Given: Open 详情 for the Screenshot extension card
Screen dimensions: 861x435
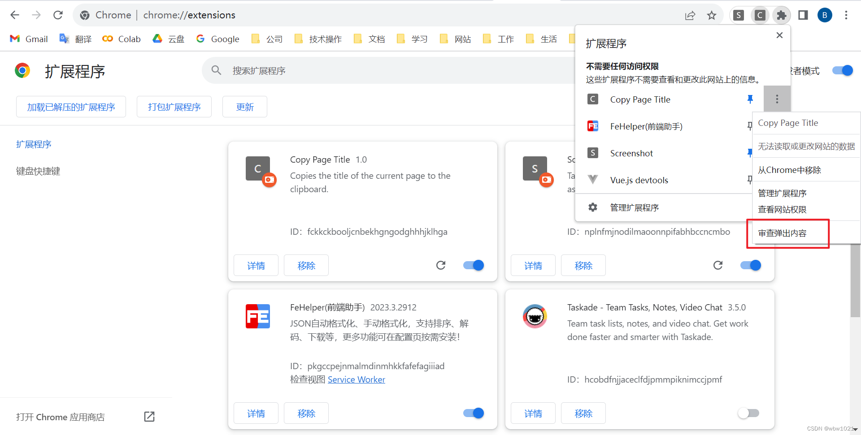Looking at the screenshot, I should click(533, 266).
